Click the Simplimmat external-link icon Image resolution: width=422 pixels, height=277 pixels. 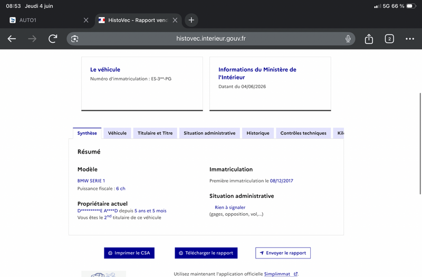point(295,274)
